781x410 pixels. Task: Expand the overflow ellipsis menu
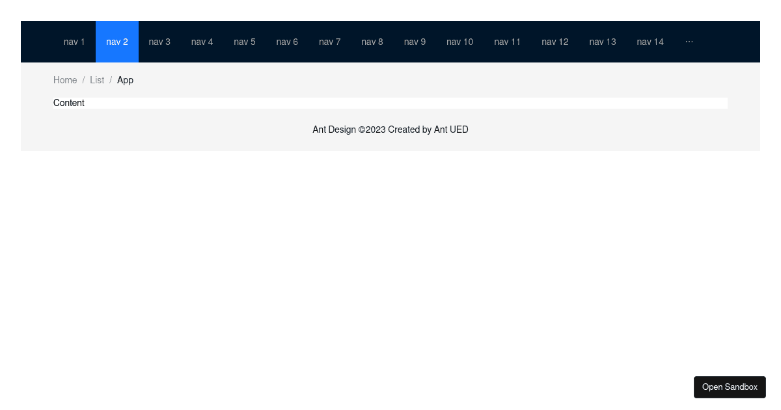tap(689, 42)
